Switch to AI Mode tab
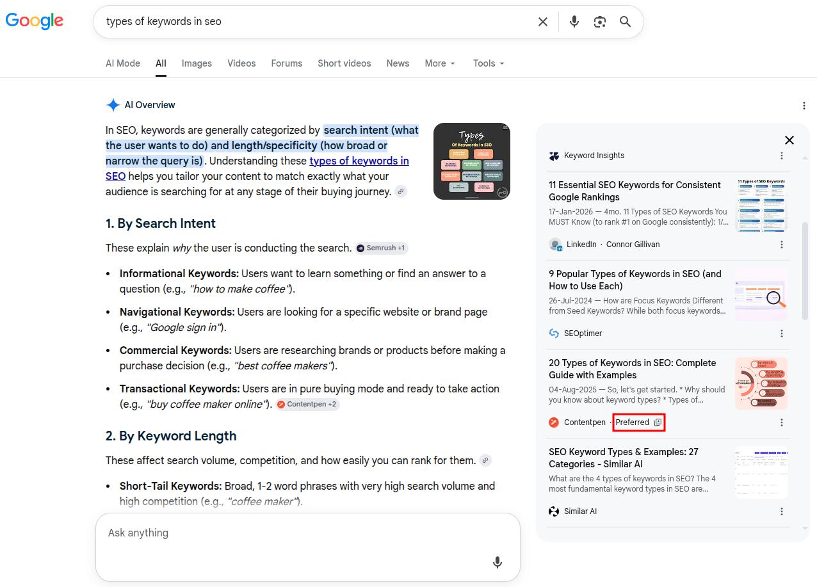The height and width of the screenshot is (587, 817). click(123, 63)
